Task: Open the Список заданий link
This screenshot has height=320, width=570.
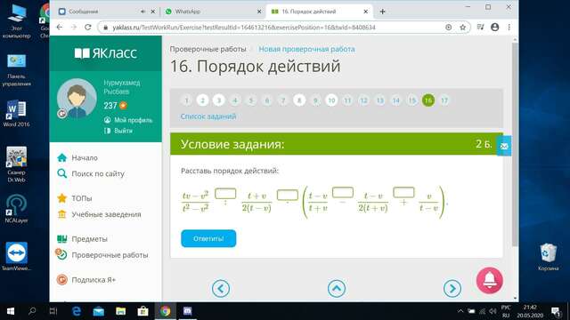Action: (208, 116)
